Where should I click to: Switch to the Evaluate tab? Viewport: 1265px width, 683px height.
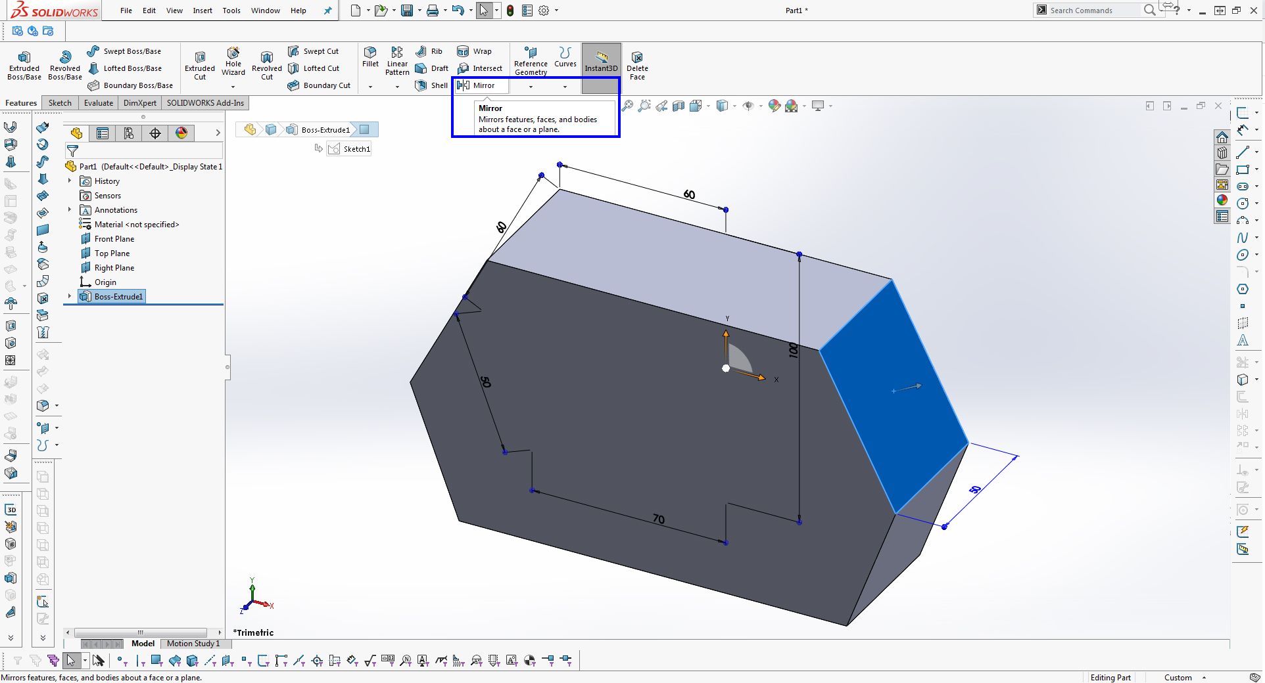click(x=99, y=103)
